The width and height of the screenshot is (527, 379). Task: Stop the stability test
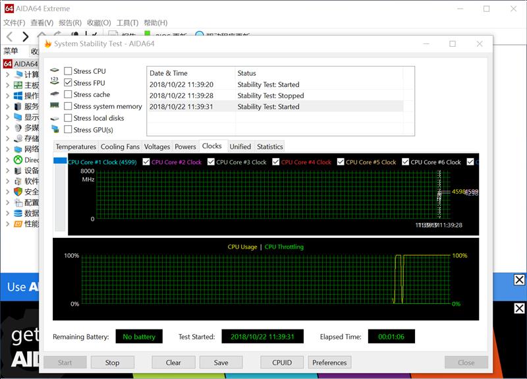point(112,363)
